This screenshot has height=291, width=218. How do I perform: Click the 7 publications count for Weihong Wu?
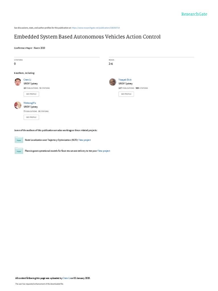click(x=30, y=111)
